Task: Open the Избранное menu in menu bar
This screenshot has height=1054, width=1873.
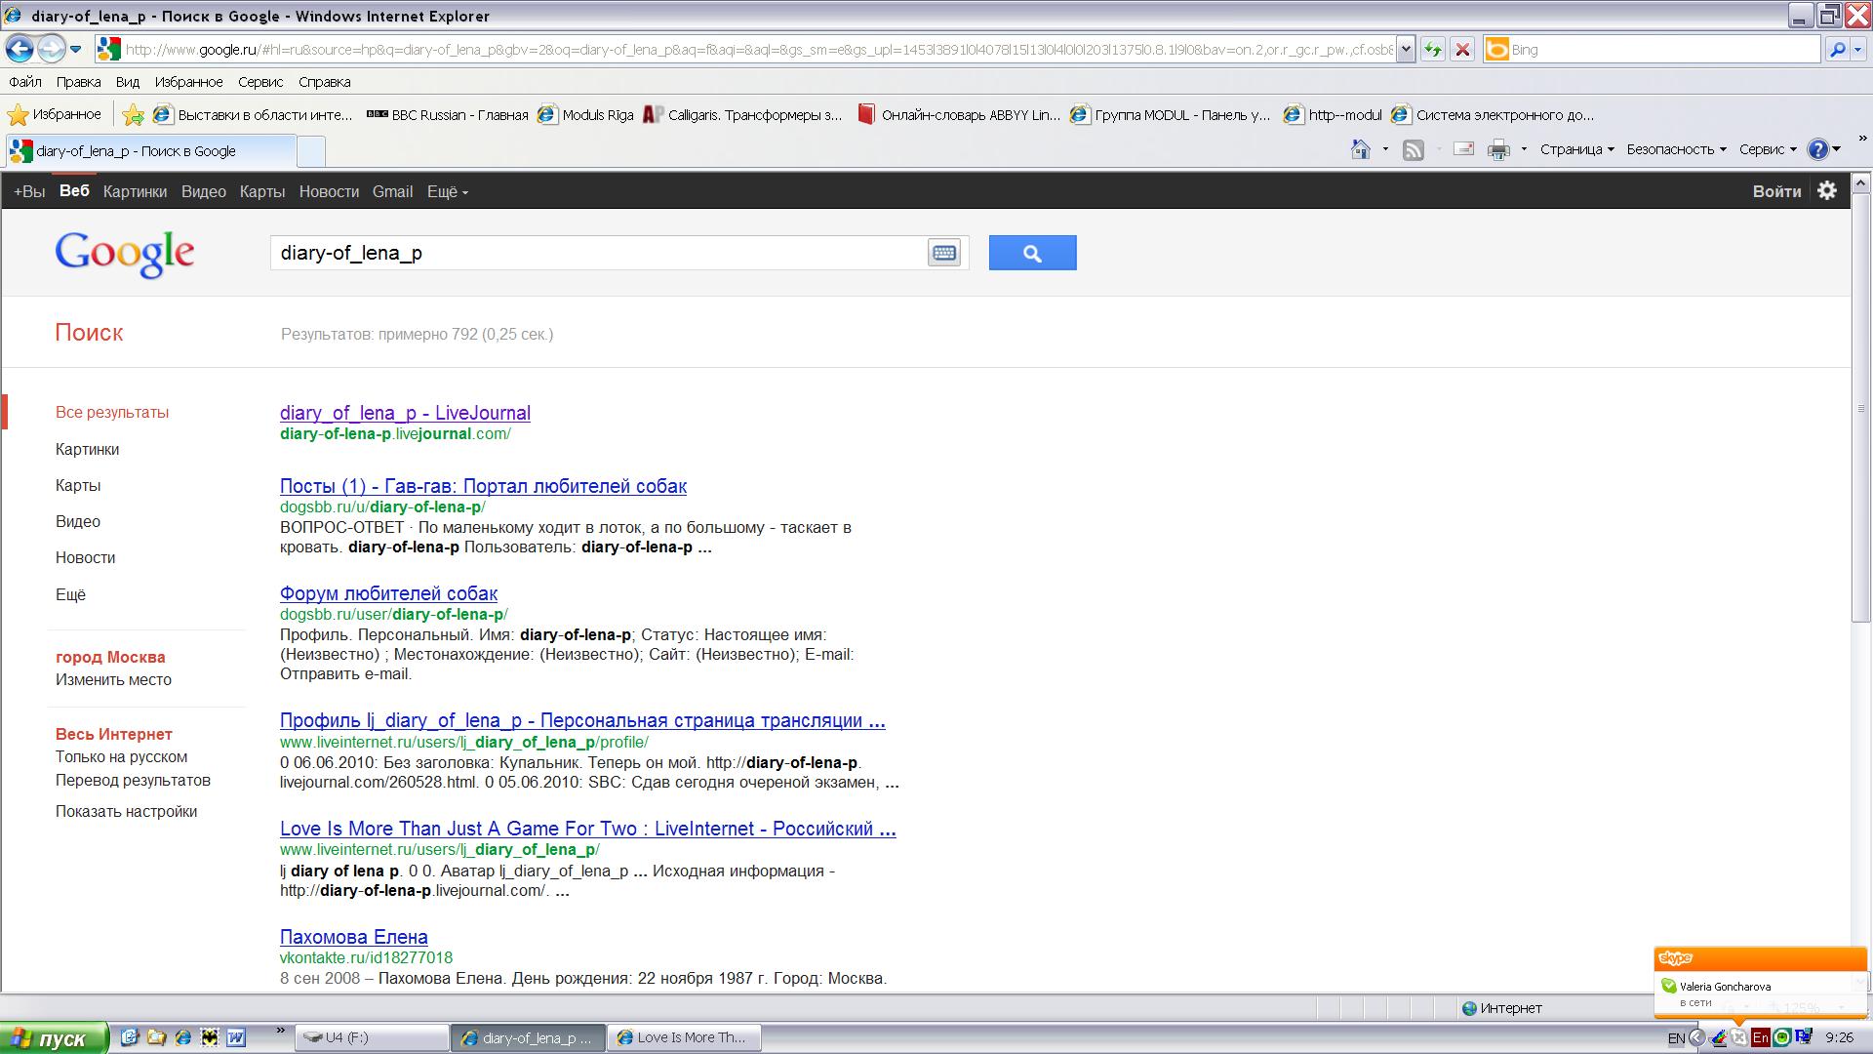Action: [188, 82]
